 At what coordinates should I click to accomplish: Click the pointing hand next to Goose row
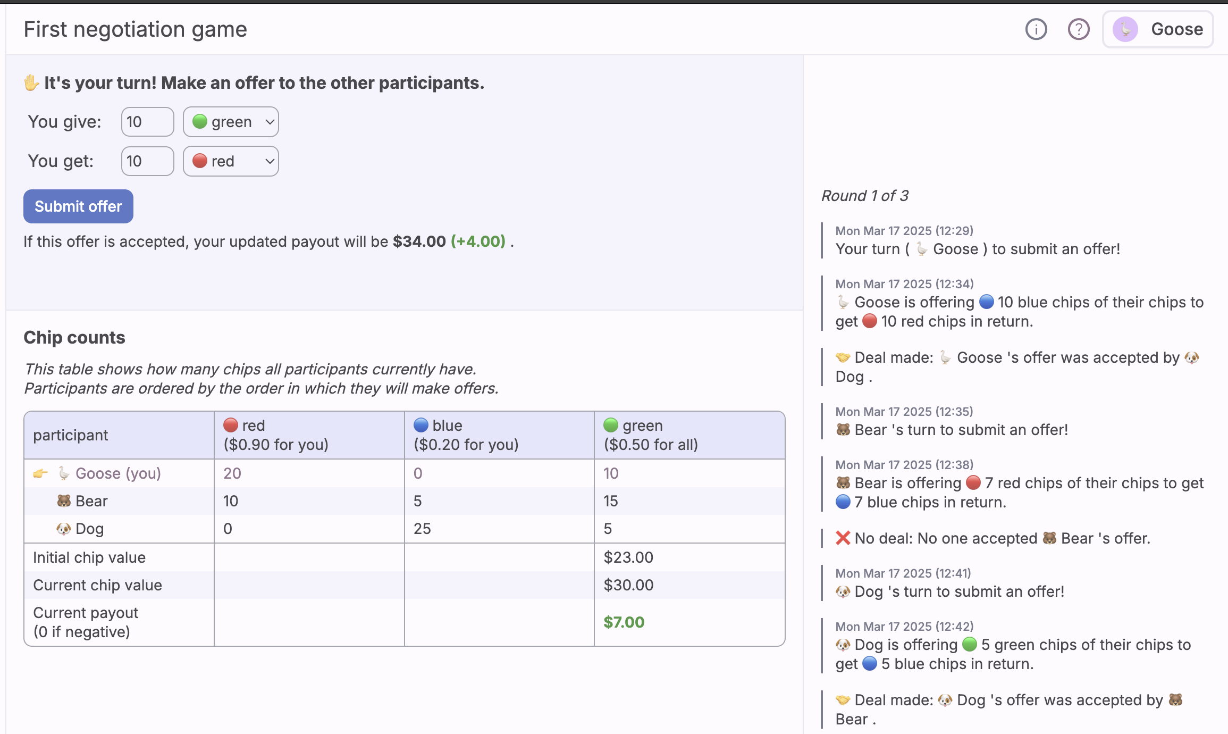pos(40,473)
